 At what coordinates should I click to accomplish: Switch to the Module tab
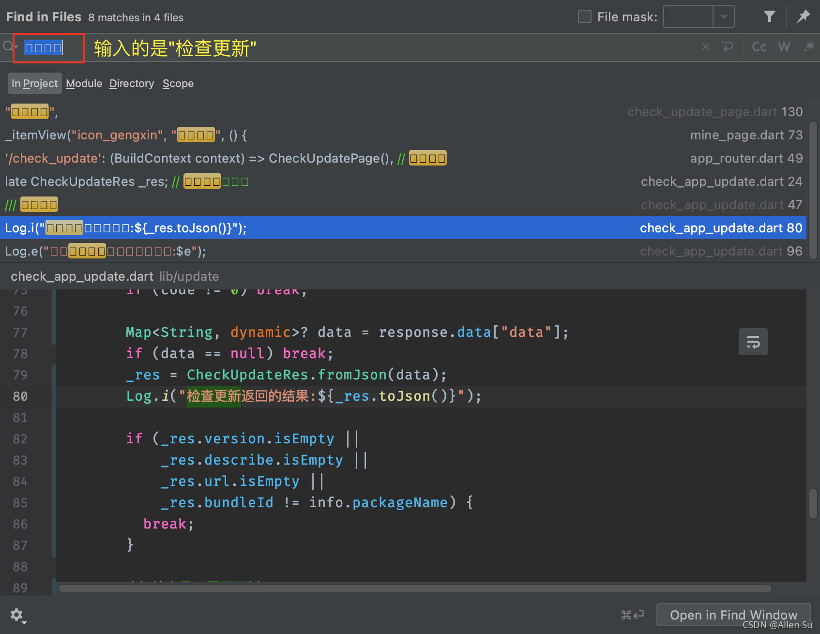(x=84, y=83)
